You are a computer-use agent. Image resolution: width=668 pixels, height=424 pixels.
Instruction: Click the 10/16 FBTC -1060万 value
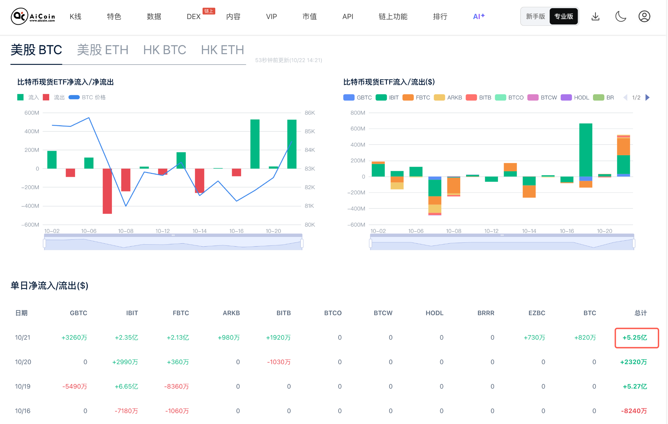(x=177, y=411)
